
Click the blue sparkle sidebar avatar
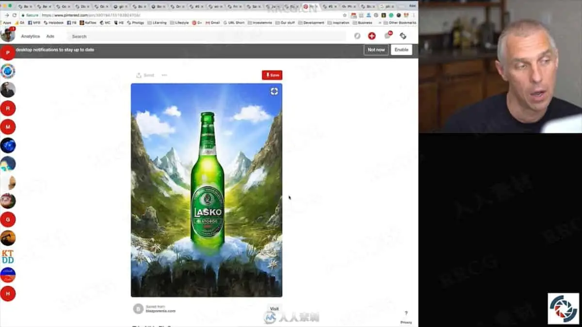click(x=8, y=145)
